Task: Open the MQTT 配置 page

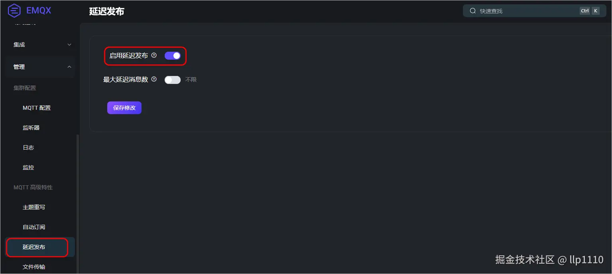Action: click(x=37, y=108)
